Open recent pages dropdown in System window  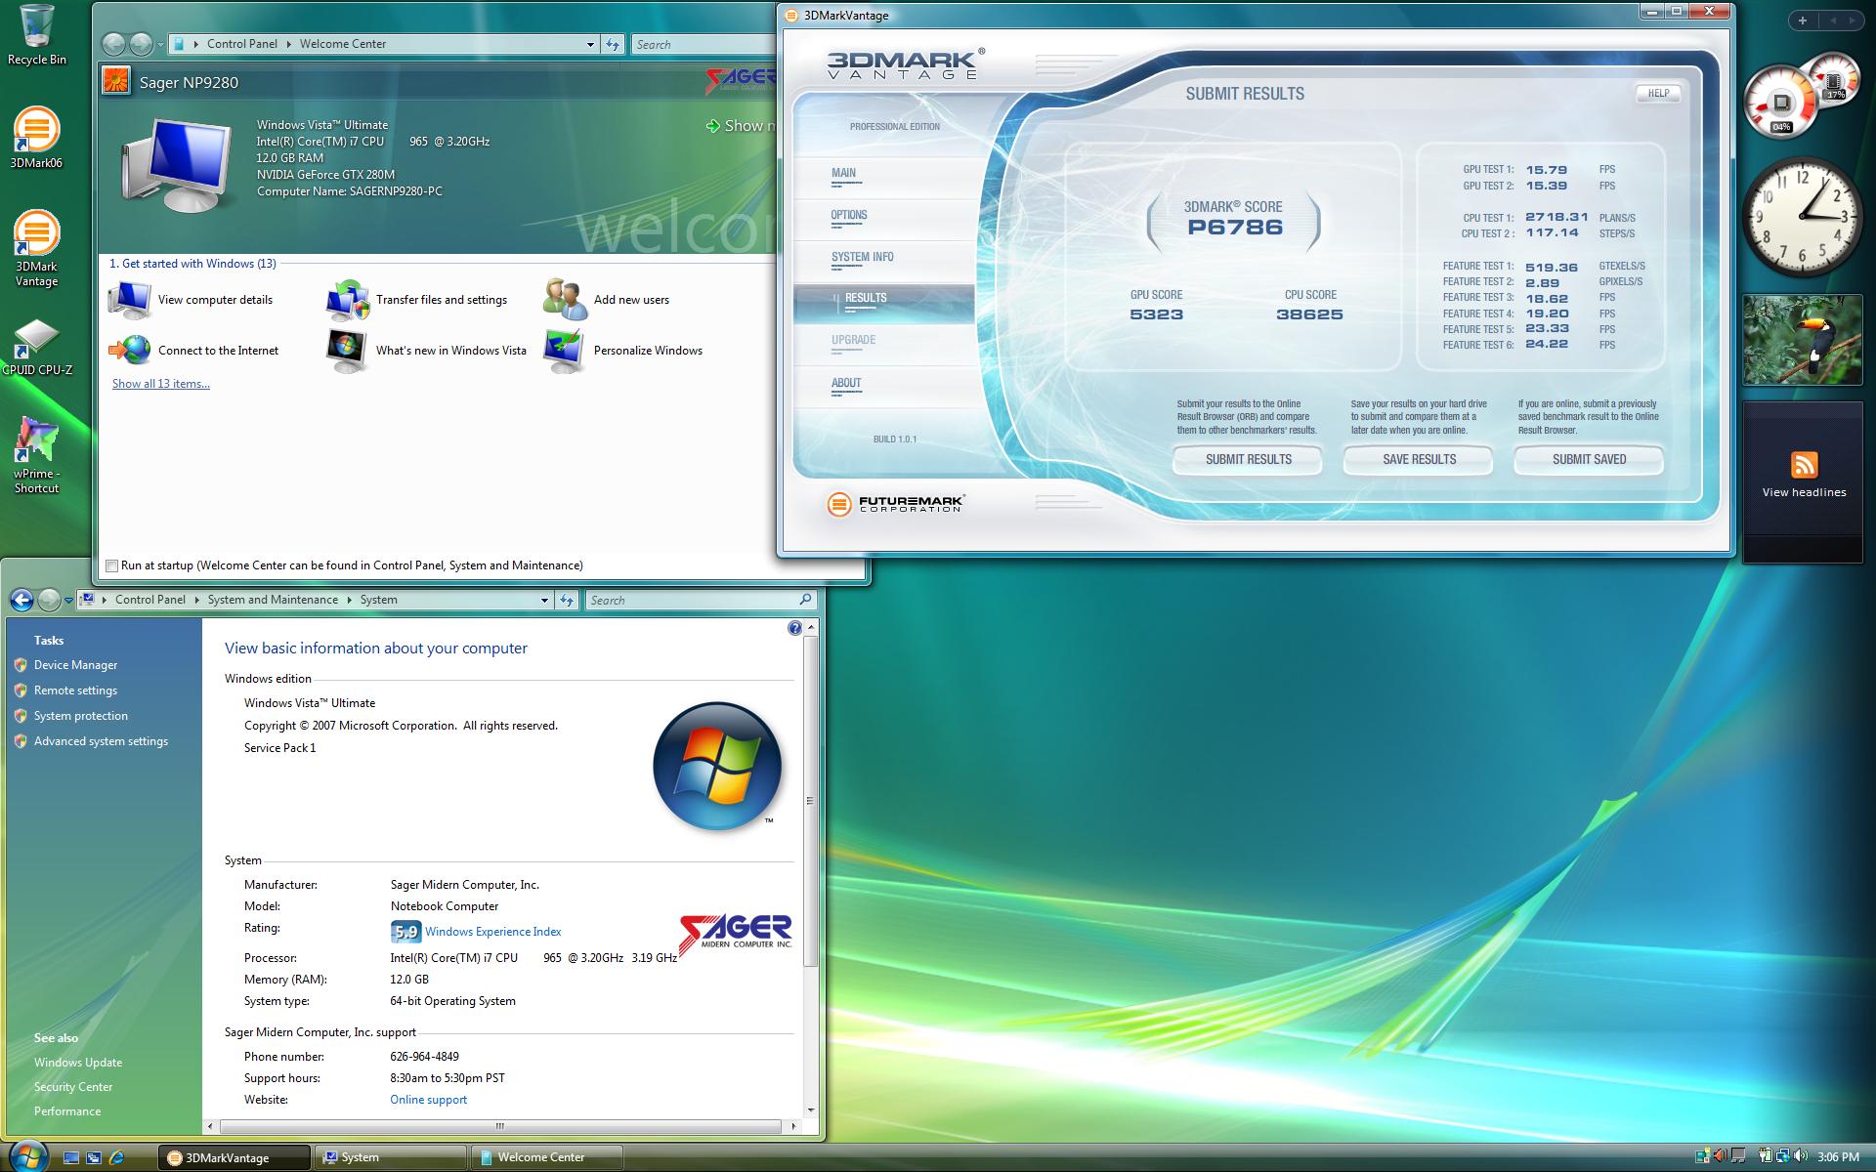68,600
